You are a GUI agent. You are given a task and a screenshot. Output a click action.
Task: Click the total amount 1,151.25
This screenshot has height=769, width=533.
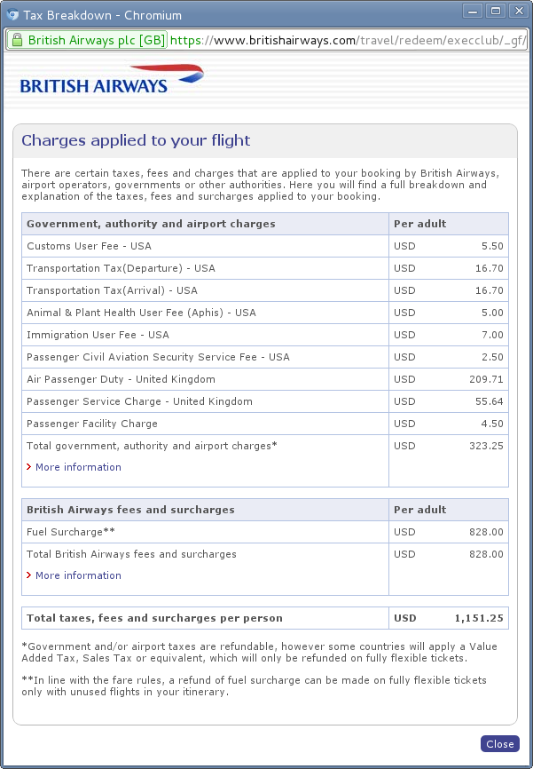pyautogui.click(x=478, y=618)
